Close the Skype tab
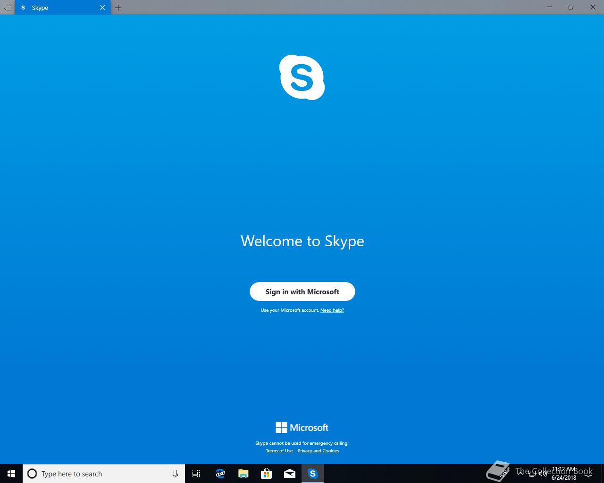The height and width of the screenshot is (483, 604). (x=102, y=8)
